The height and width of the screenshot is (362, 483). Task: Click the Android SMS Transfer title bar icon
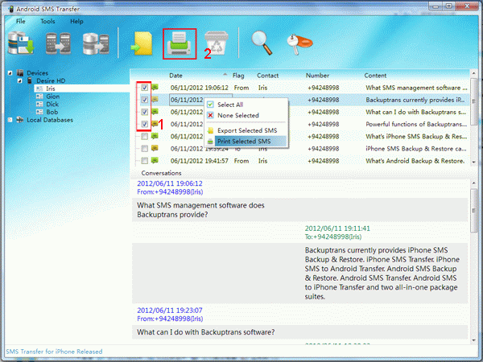(x=11, y=9)
